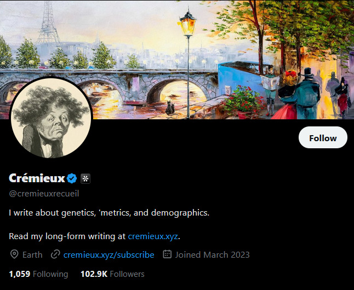Open the round profile avatar picture
This screenshot has height=290, width=354.
[x=51, y=119]
